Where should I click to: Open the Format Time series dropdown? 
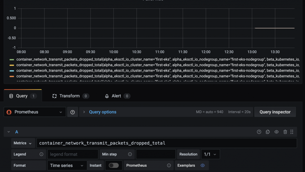tap(67, 165)
